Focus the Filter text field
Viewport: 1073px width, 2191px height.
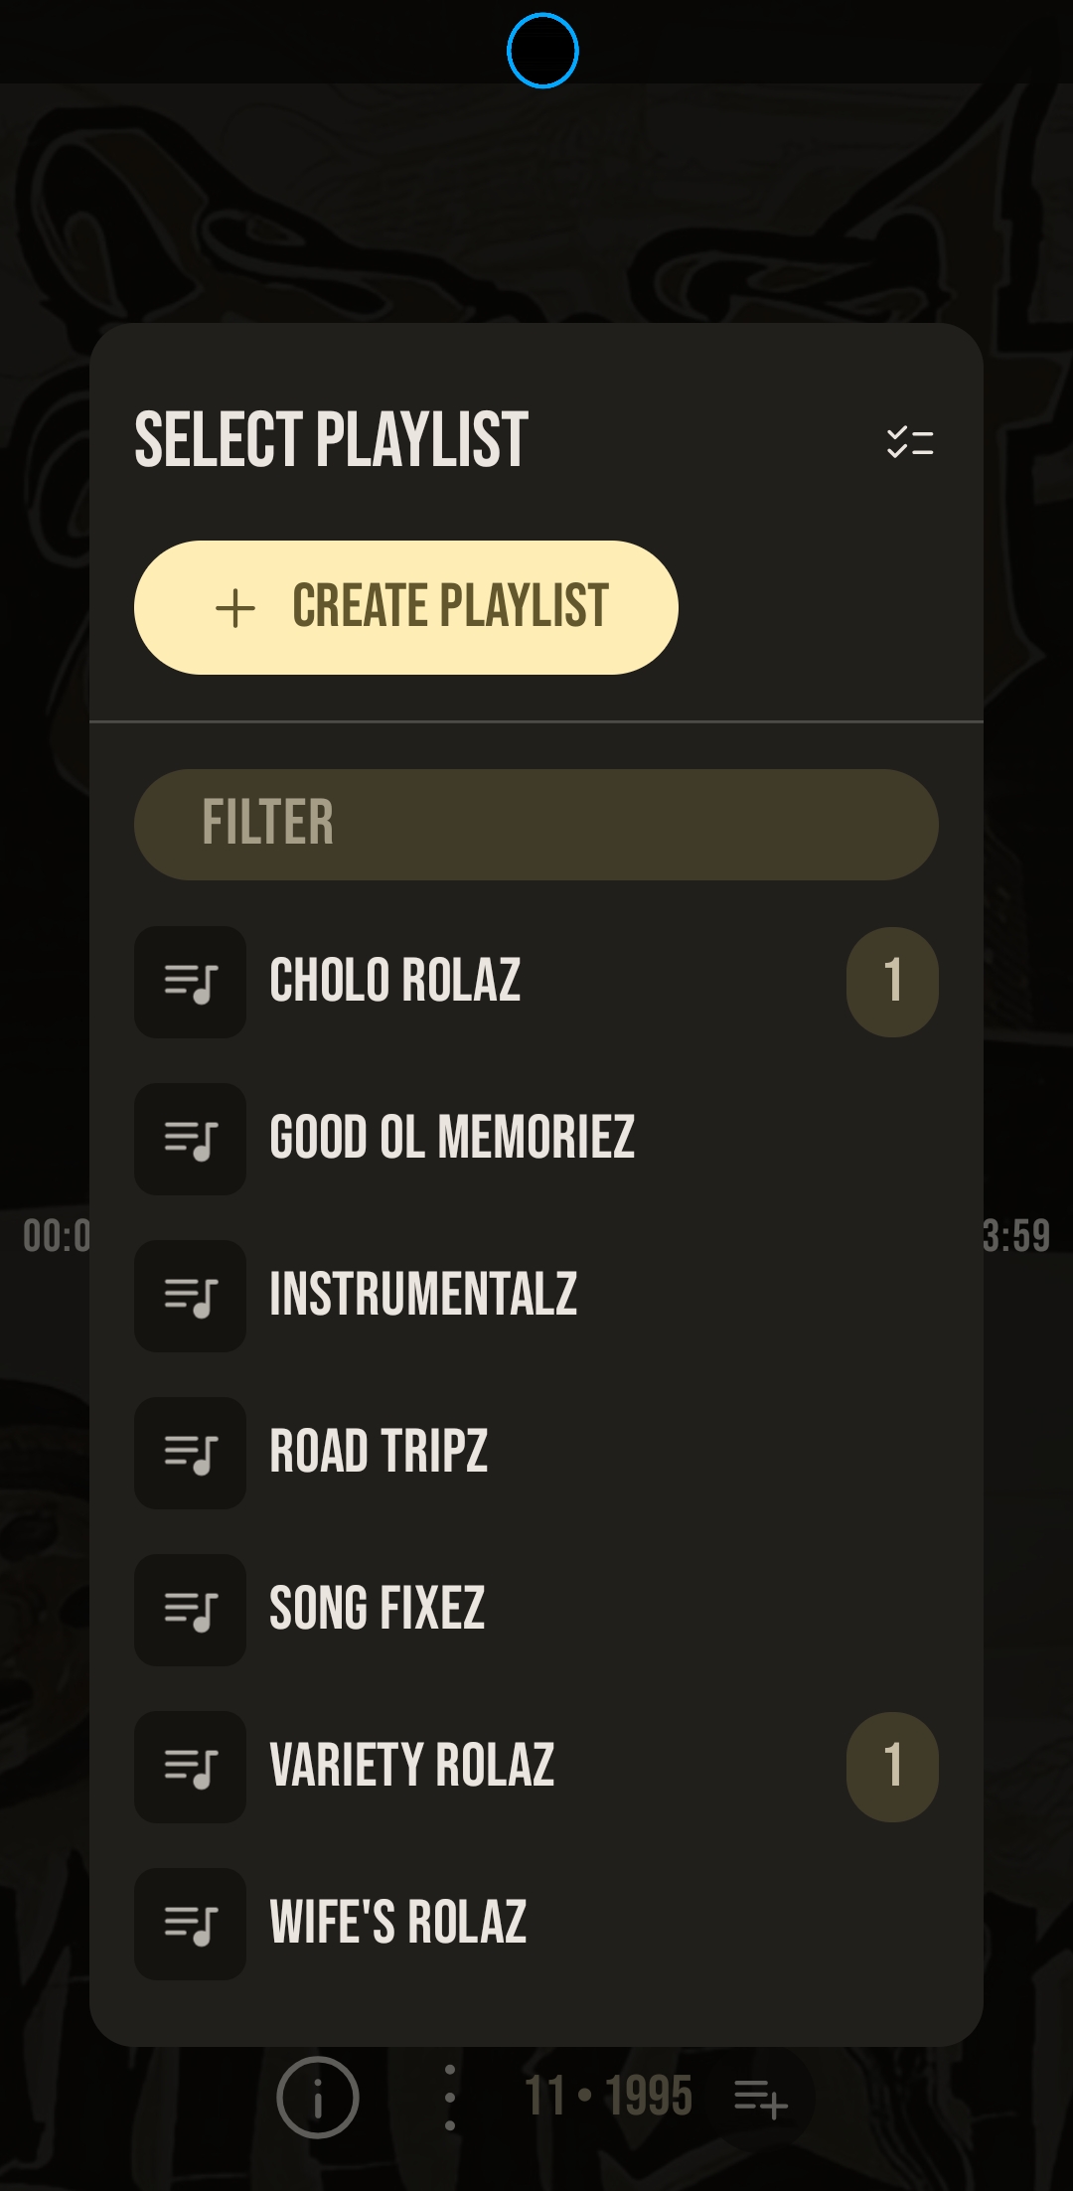tap(536, 824)
